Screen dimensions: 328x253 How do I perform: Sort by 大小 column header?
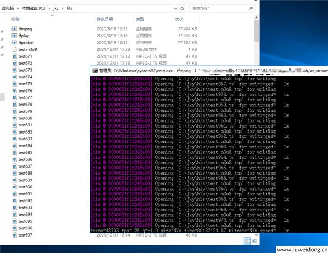tap(179, 19)
